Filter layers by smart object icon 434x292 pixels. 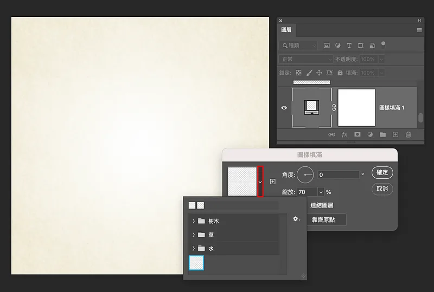pyautogui.click(x=372, y=46)
